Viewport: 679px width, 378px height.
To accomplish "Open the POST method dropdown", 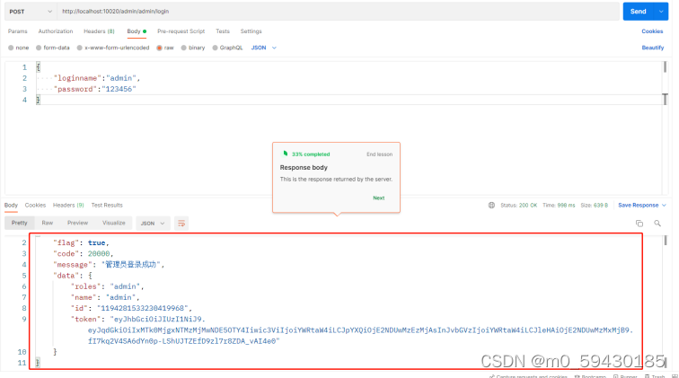I will (31, 12).
